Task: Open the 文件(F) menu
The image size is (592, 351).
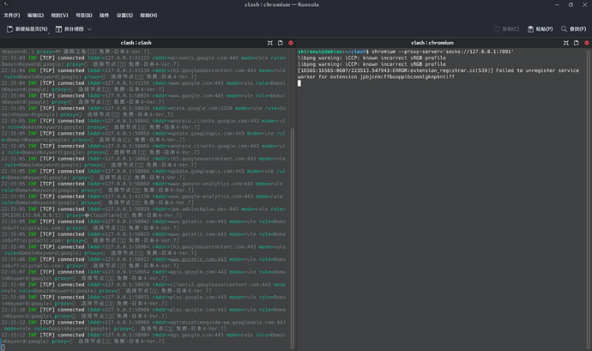Action: click(x=12, y=15)
